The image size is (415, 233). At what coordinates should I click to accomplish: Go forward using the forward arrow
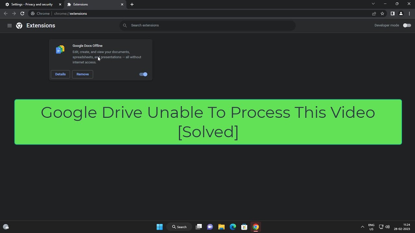14,14
